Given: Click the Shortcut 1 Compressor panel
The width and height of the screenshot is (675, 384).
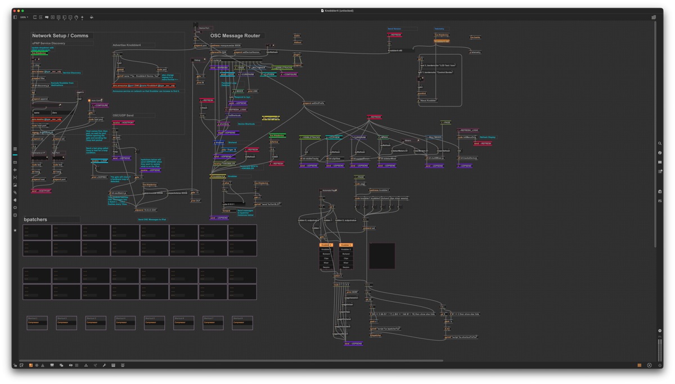Looking at the screenshot, I should 37,323.
